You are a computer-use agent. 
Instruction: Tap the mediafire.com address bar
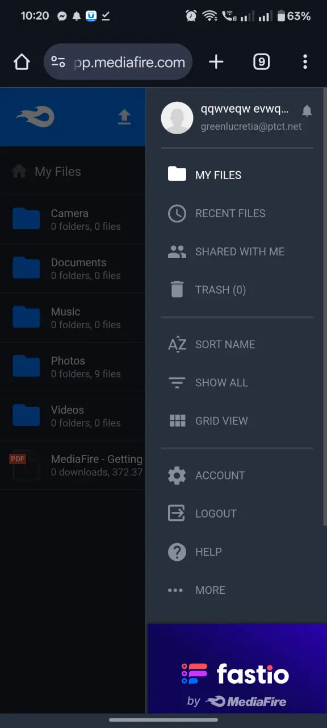[x=118, y=62]
